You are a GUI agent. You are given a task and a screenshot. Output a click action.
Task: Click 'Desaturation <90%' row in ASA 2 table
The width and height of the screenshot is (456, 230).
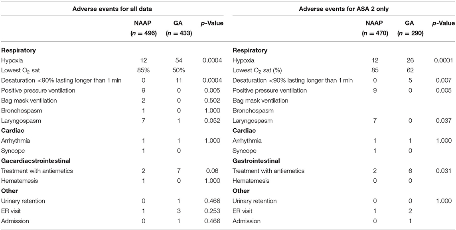tap(292, 81)
